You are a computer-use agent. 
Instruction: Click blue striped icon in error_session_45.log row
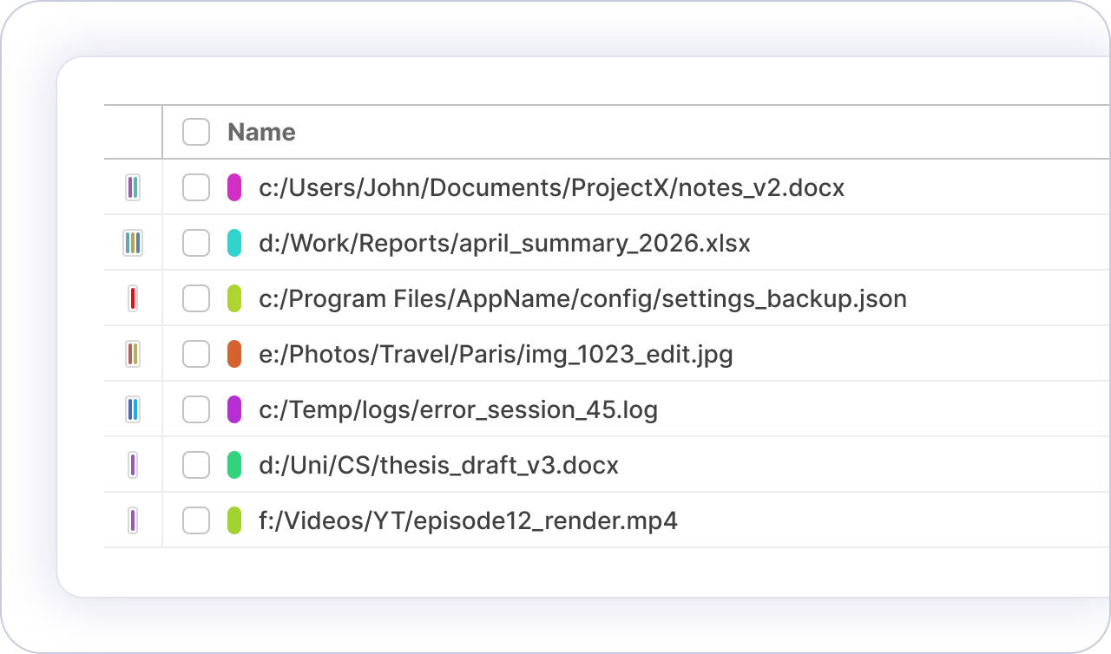click(133, 409)
